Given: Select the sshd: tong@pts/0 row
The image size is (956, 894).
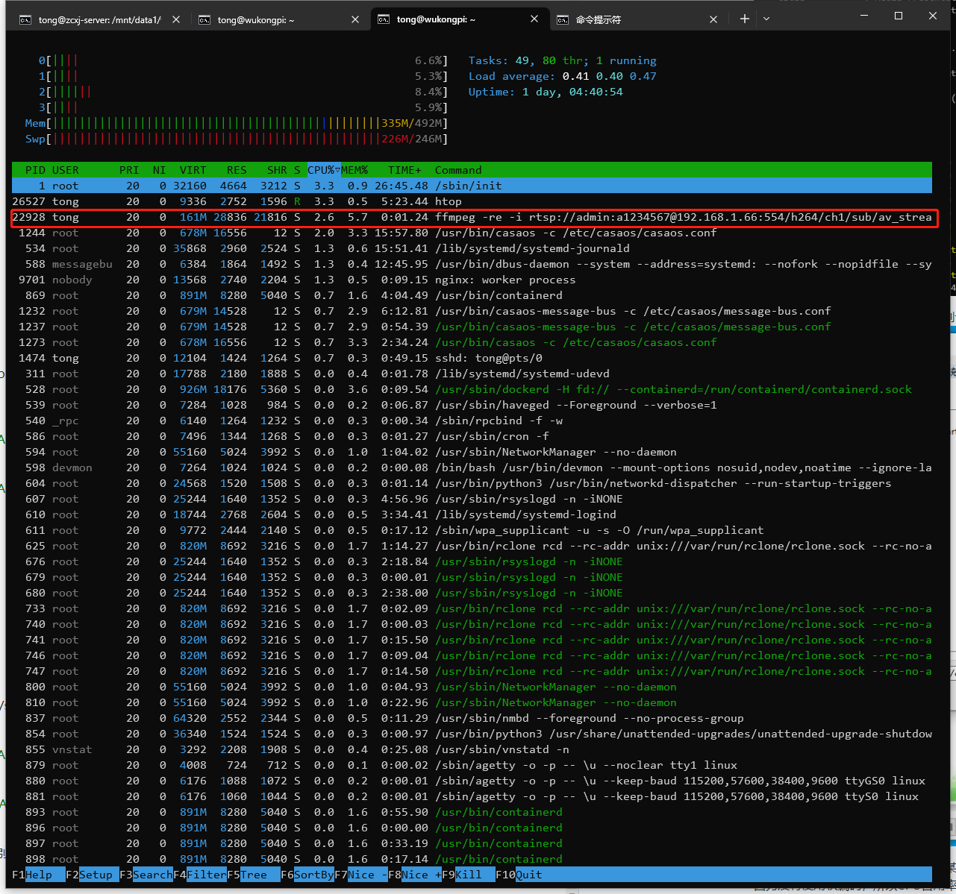Looking at the screenshot, I should (x=472, y=358).
